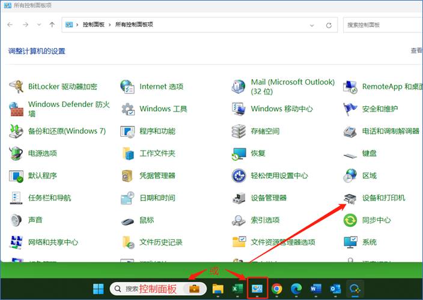423x300 pixels.
Task: Expand the chevron after 控制面板 breadcrumb
Action: 109,25
